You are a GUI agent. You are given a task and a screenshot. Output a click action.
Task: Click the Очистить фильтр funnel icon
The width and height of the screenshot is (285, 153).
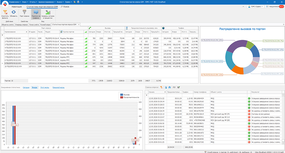pyautogui.click(x=5, y=12)
